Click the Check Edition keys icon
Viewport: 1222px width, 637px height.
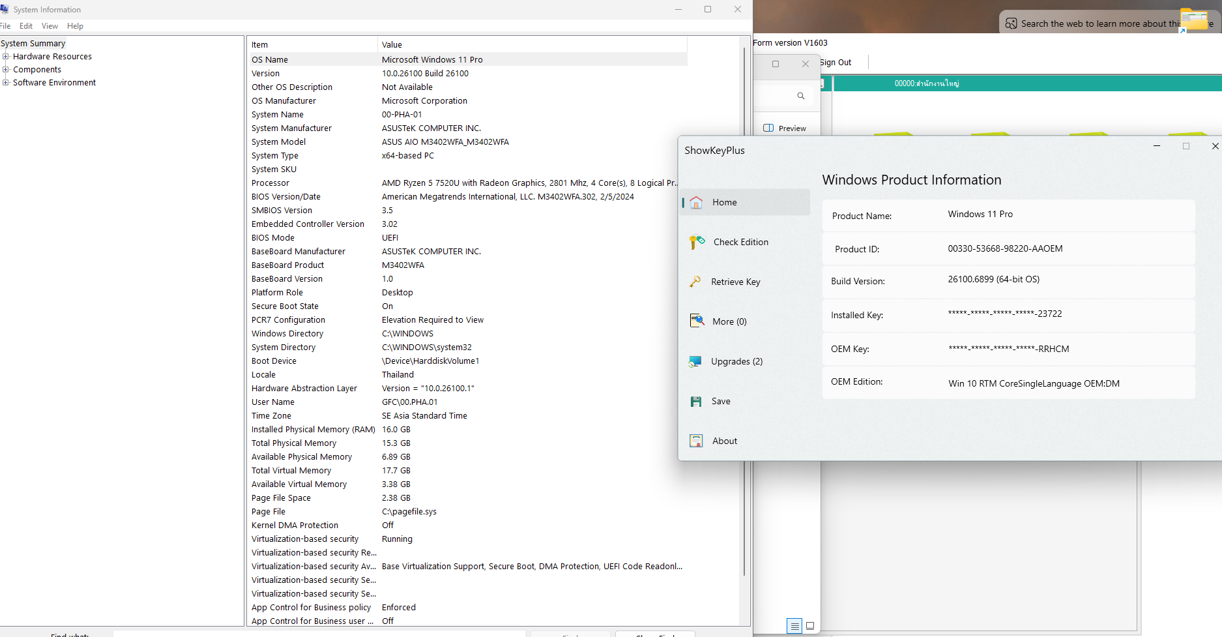pos(697,242)
